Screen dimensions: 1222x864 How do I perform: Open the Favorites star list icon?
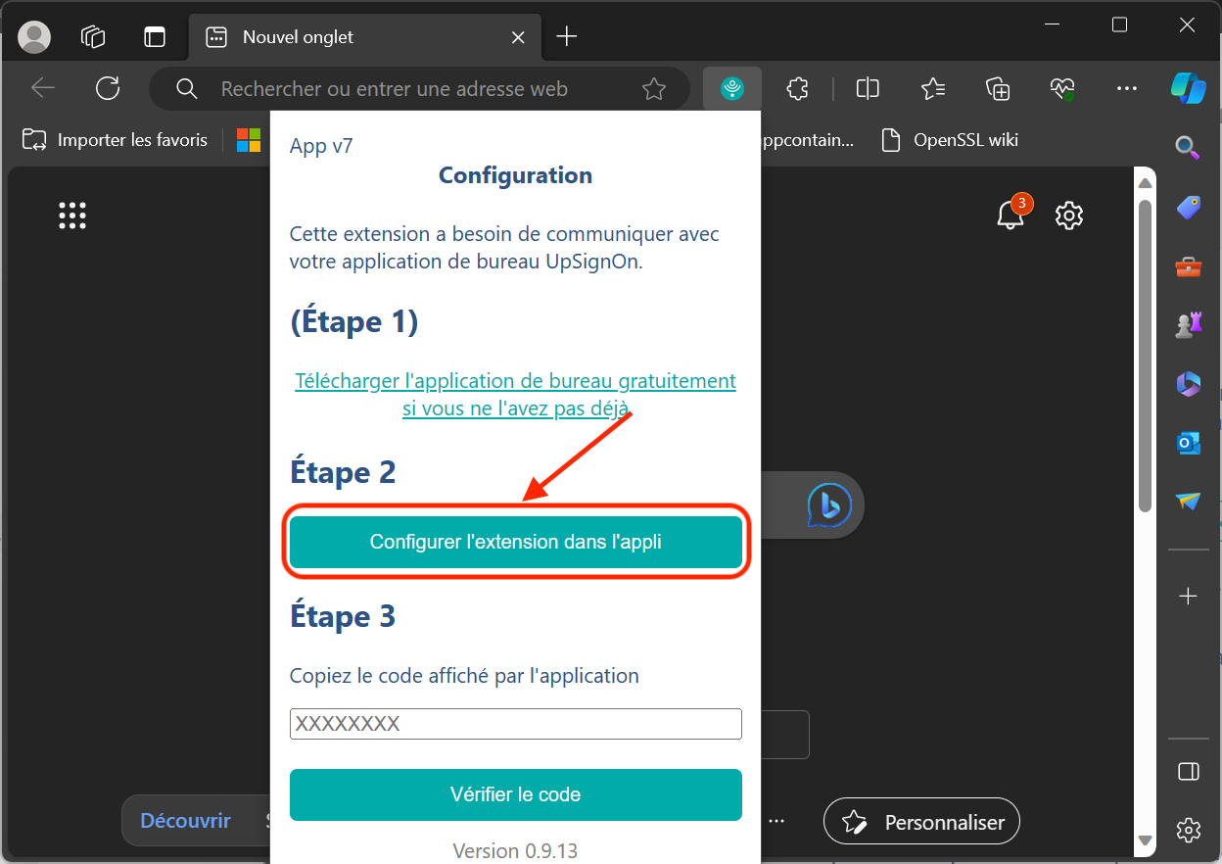[x=932, y=89]
